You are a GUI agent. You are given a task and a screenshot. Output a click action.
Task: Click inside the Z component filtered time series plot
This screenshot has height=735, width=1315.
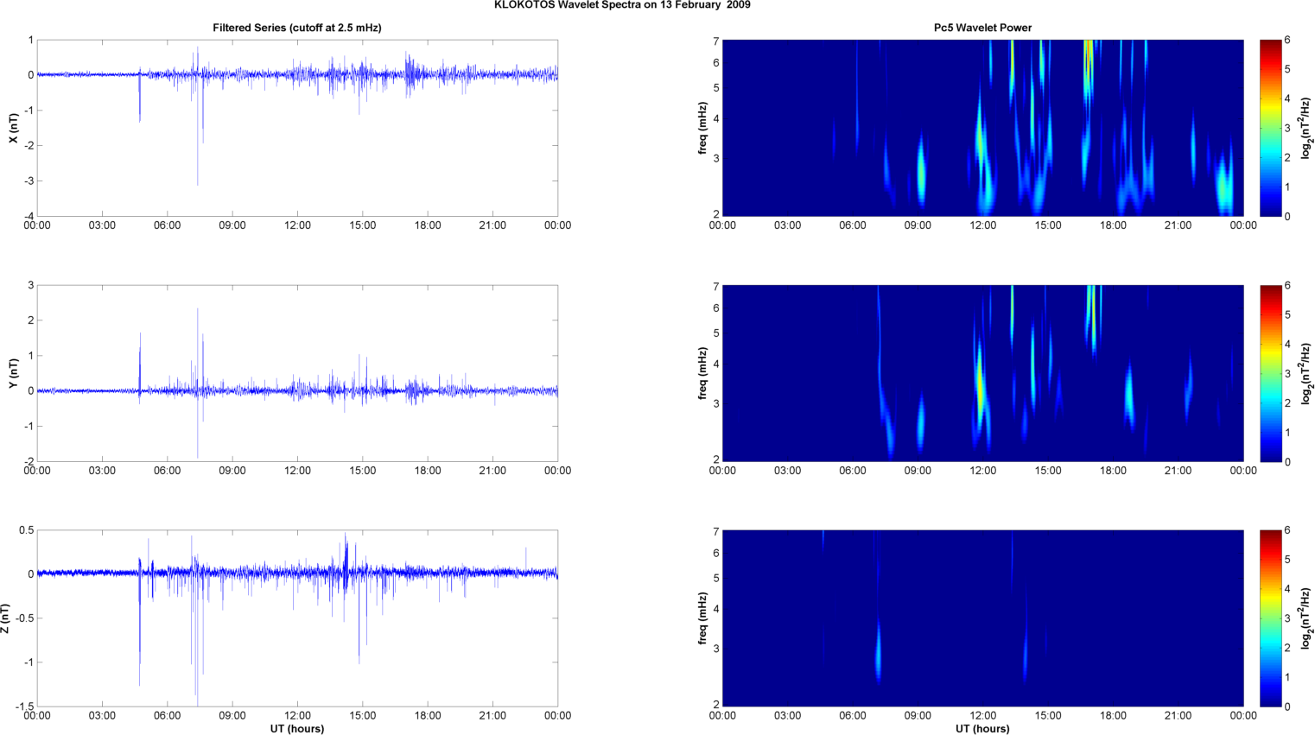click(x=297, y=618)
